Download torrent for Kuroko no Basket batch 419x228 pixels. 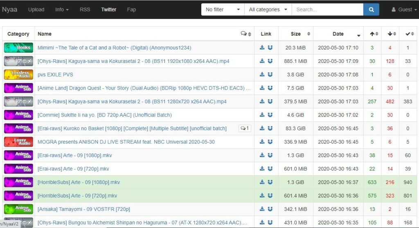coord(262,128)
